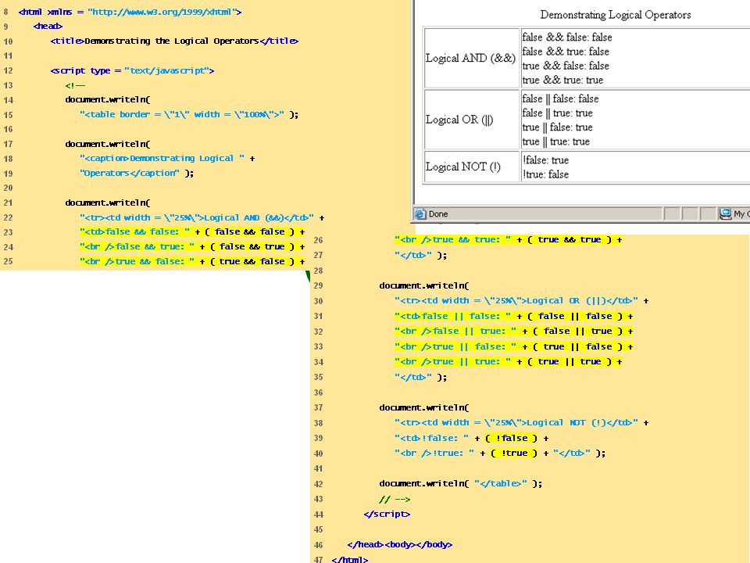This screenshot has height=563, width=750.
Task: Click the closing td string on line 35
Action: pyautogui.click(x=413, y=377)
